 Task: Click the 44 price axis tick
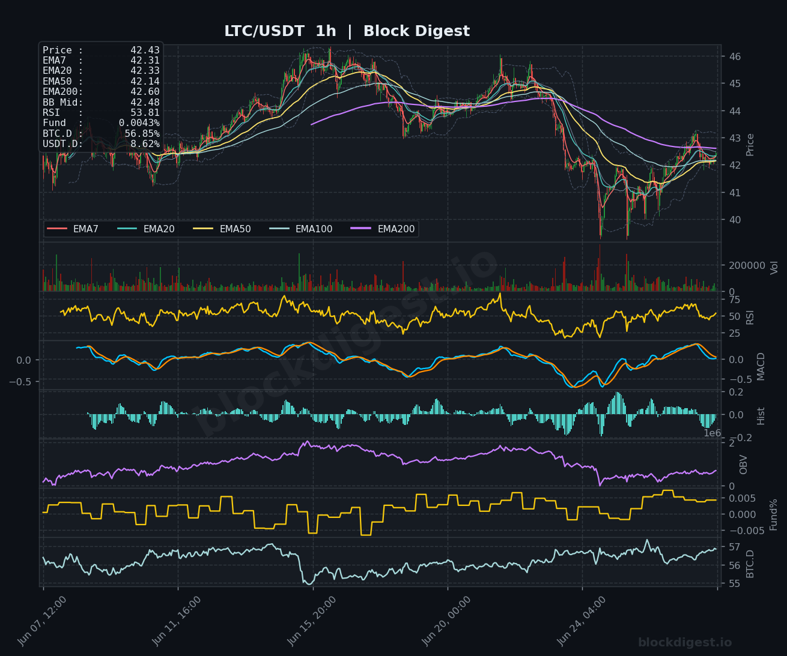(735, 111)
